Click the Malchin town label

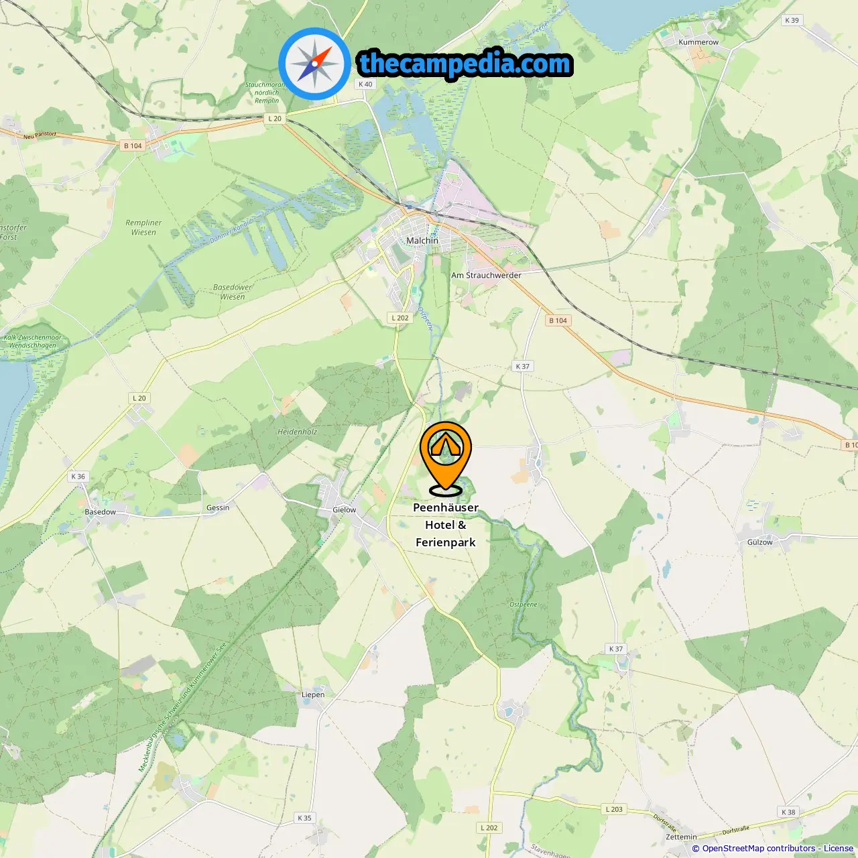[x=422, y=241]
